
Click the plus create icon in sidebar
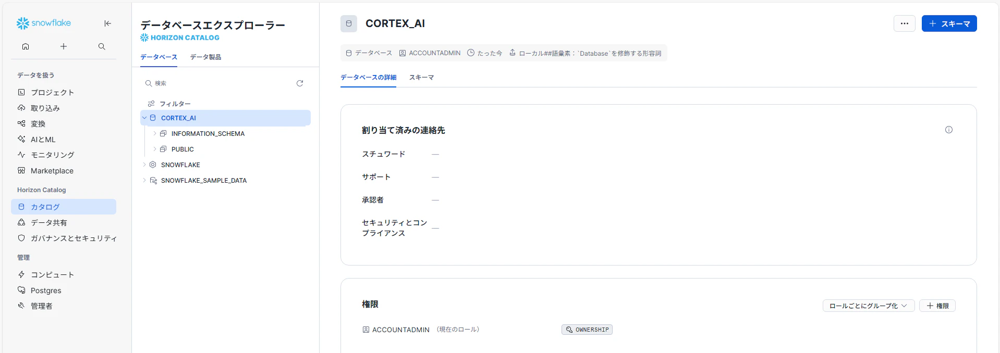(64, 46)
